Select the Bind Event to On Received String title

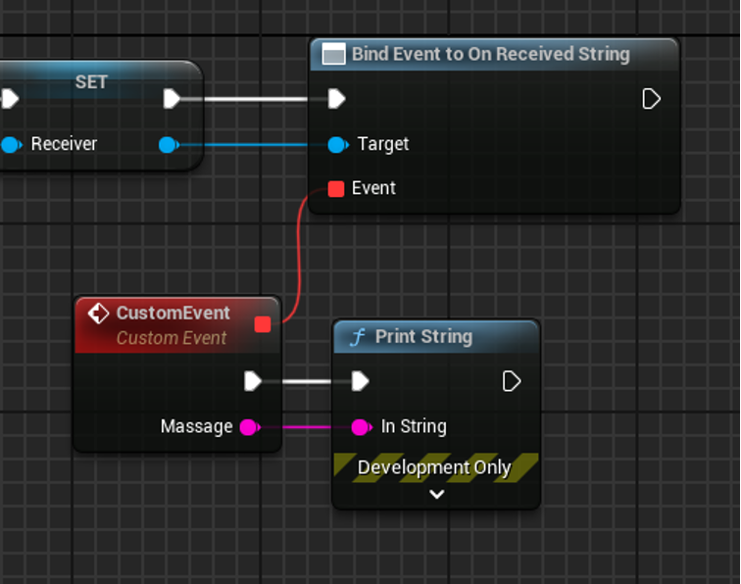490,55
